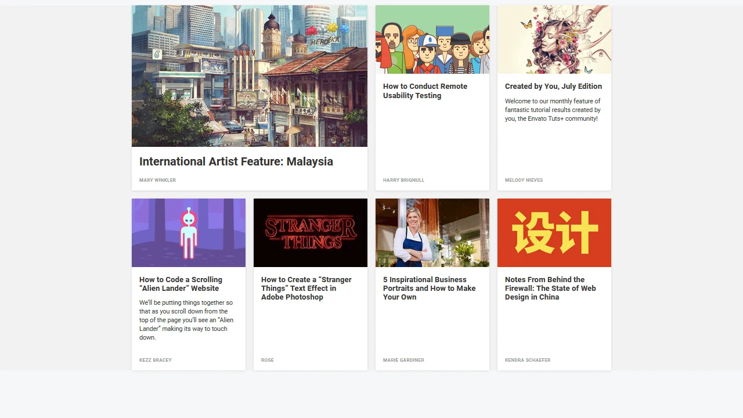Click the HARRY BRIGNULL author link

(x=403, y=180)
